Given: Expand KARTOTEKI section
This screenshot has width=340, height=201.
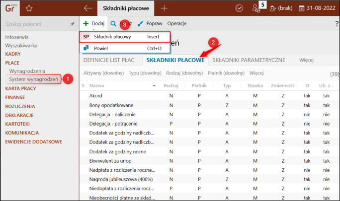Looking at the screenshot, I should (17, 124).
